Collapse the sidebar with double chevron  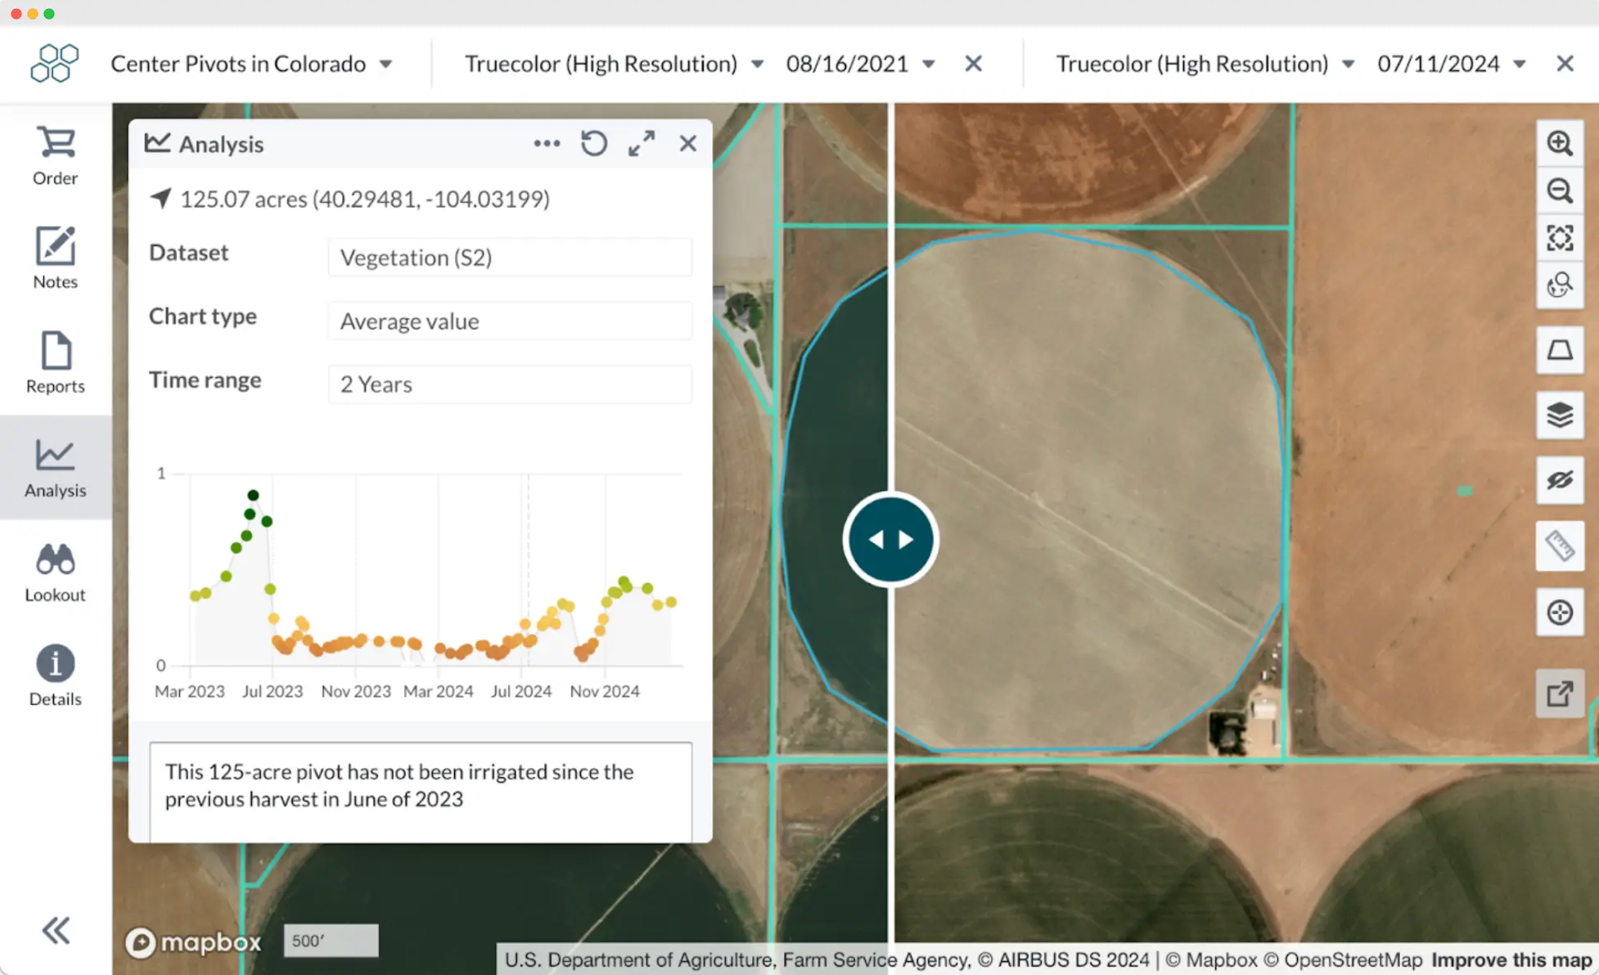[56, 930]
